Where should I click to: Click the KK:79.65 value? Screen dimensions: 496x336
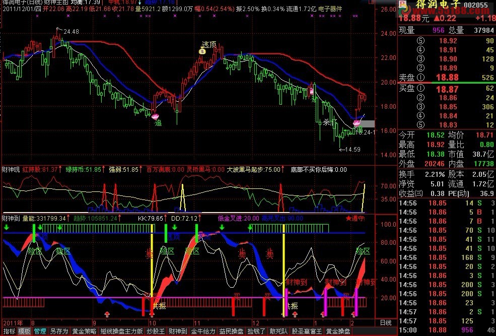[x=150, y=218]
